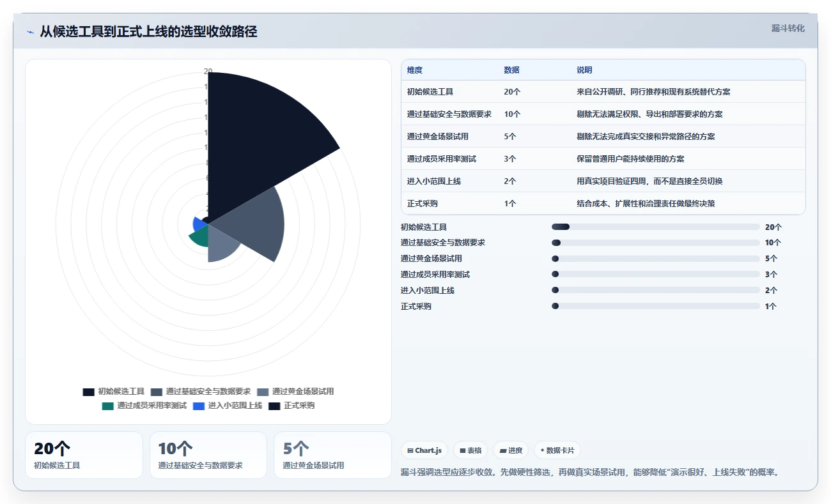The width and height of the screenshot is (831, 504).
Task: Click the 初始候选工具 progress bar
Action: 656,227
